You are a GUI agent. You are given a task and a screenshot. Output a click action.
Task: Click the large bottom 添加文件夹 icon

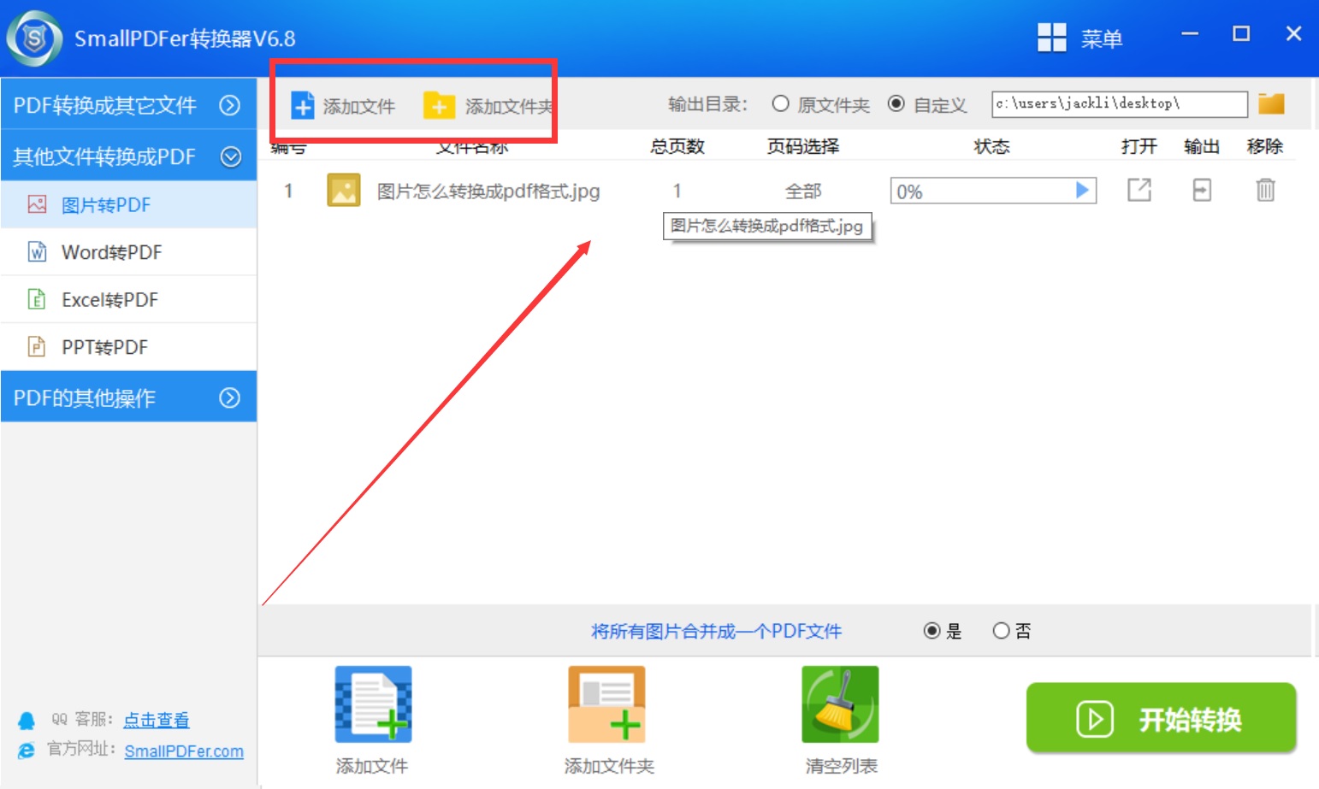coord(606,704)
